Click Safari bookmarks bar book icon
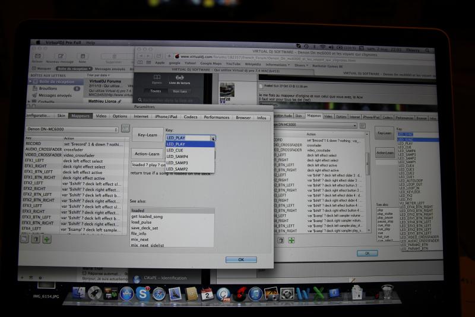The width and height of the screenshot is (475, 317). pyautogui.click(x=140, y=63)
